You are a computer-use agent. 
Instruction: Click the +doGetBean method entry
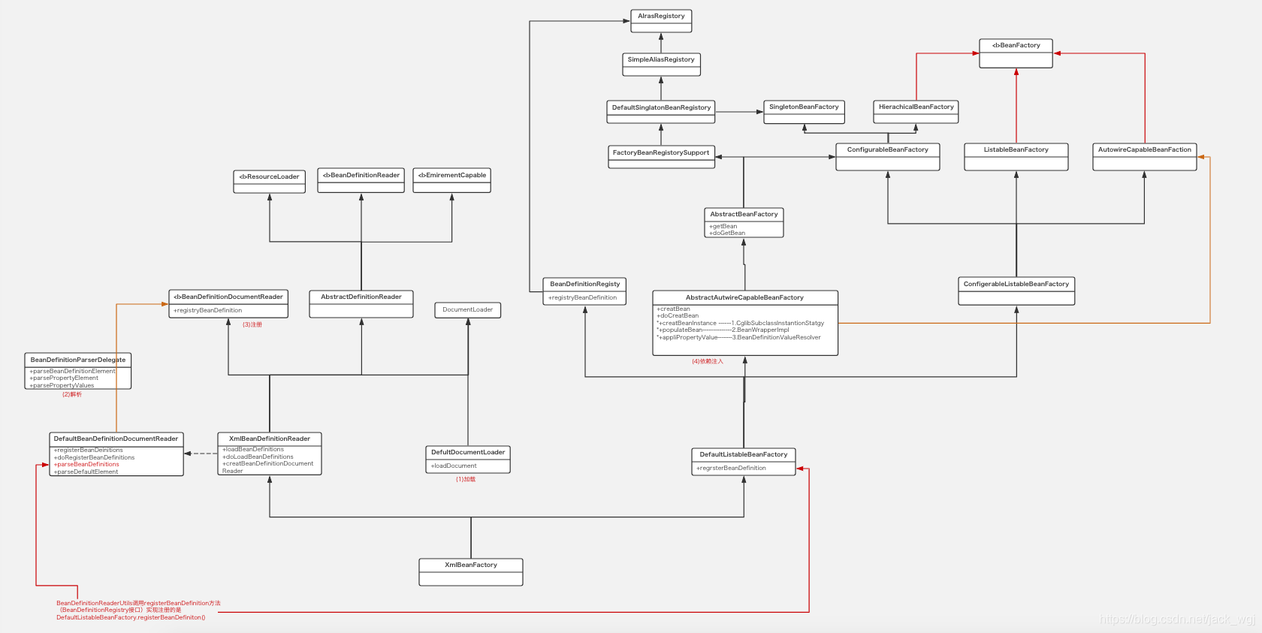pos(727,233)
